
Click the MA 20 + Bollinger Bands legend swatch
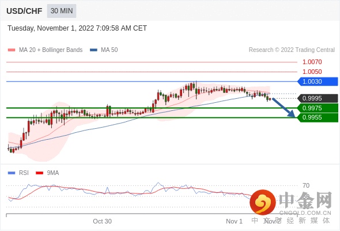point(12,50)
